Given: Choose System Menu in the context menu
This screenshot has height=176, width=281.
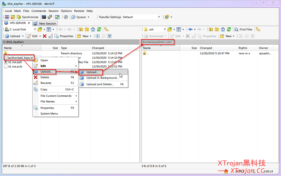Looking at the screenshot, I should 55,113.
